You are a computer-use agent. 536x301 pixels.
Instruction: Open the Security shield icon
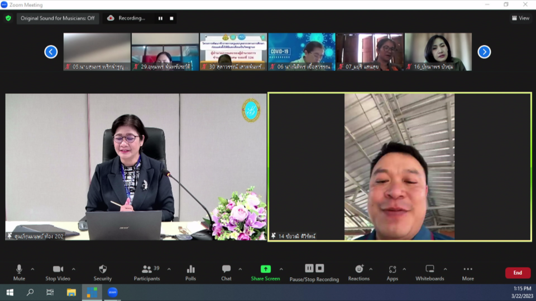103,269
